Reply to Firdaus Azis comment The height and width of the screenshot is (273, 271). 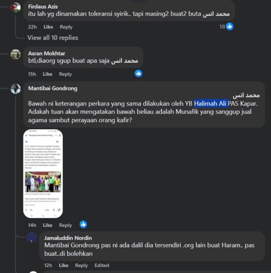tap(66, 27)
